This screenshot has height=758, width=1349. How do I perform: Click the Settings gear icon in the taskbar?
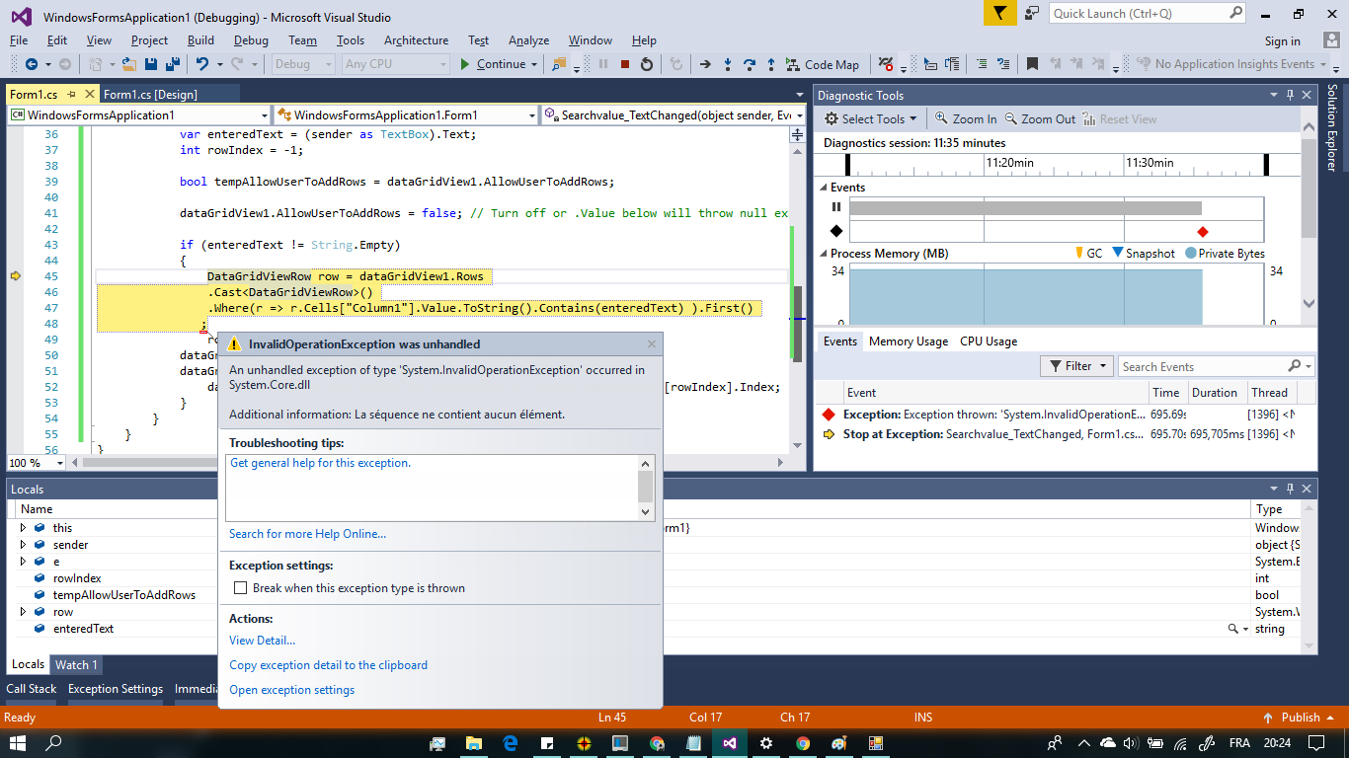coord(766,743)
